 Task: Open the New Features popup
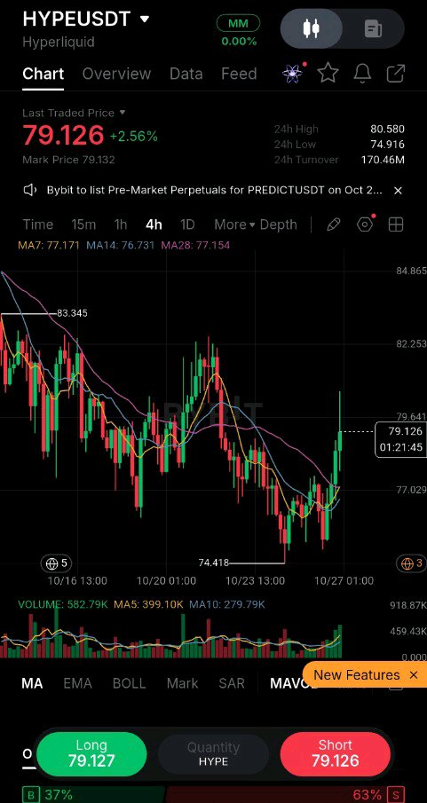[x=356, y=675]
